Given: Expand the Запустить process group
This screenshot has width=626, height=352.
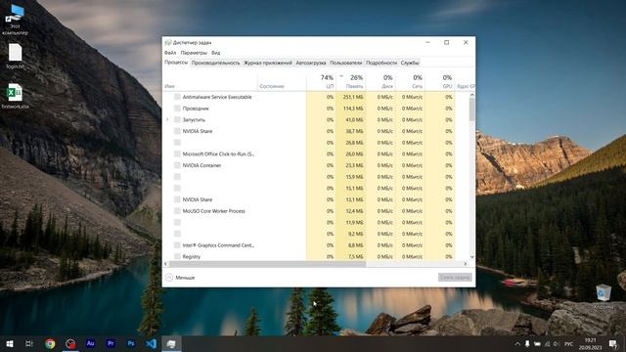Looking at the screenshot, I should [167, 119].
